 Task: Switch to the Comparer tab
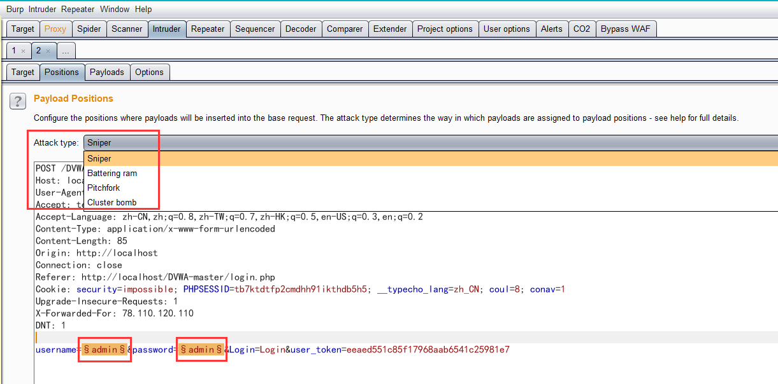click(345, 29)
